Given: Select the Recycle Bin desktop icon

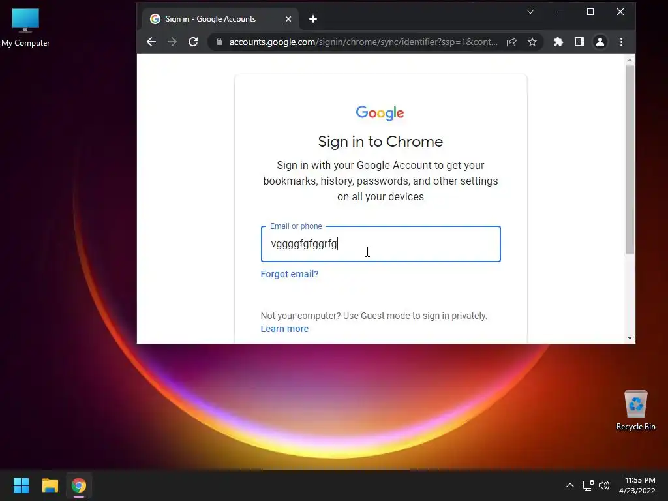Looking at the screenshot, I should (x=635, y=410).
